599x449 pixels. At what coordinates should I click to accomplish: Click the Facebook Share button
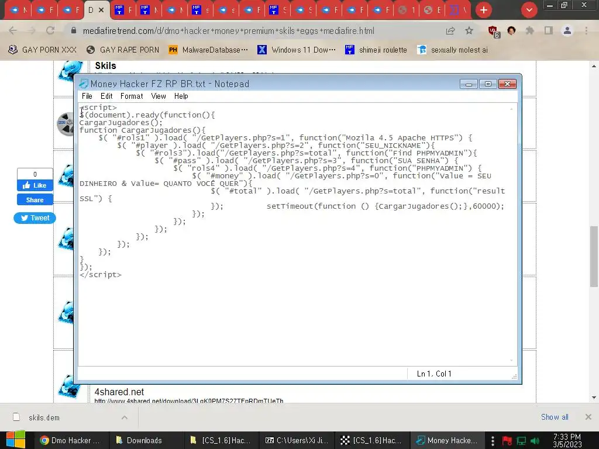point(35,200)
